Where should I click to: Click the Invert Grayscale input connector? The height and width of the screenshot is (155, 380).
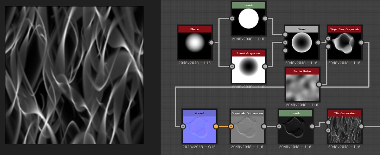(232, 66)
